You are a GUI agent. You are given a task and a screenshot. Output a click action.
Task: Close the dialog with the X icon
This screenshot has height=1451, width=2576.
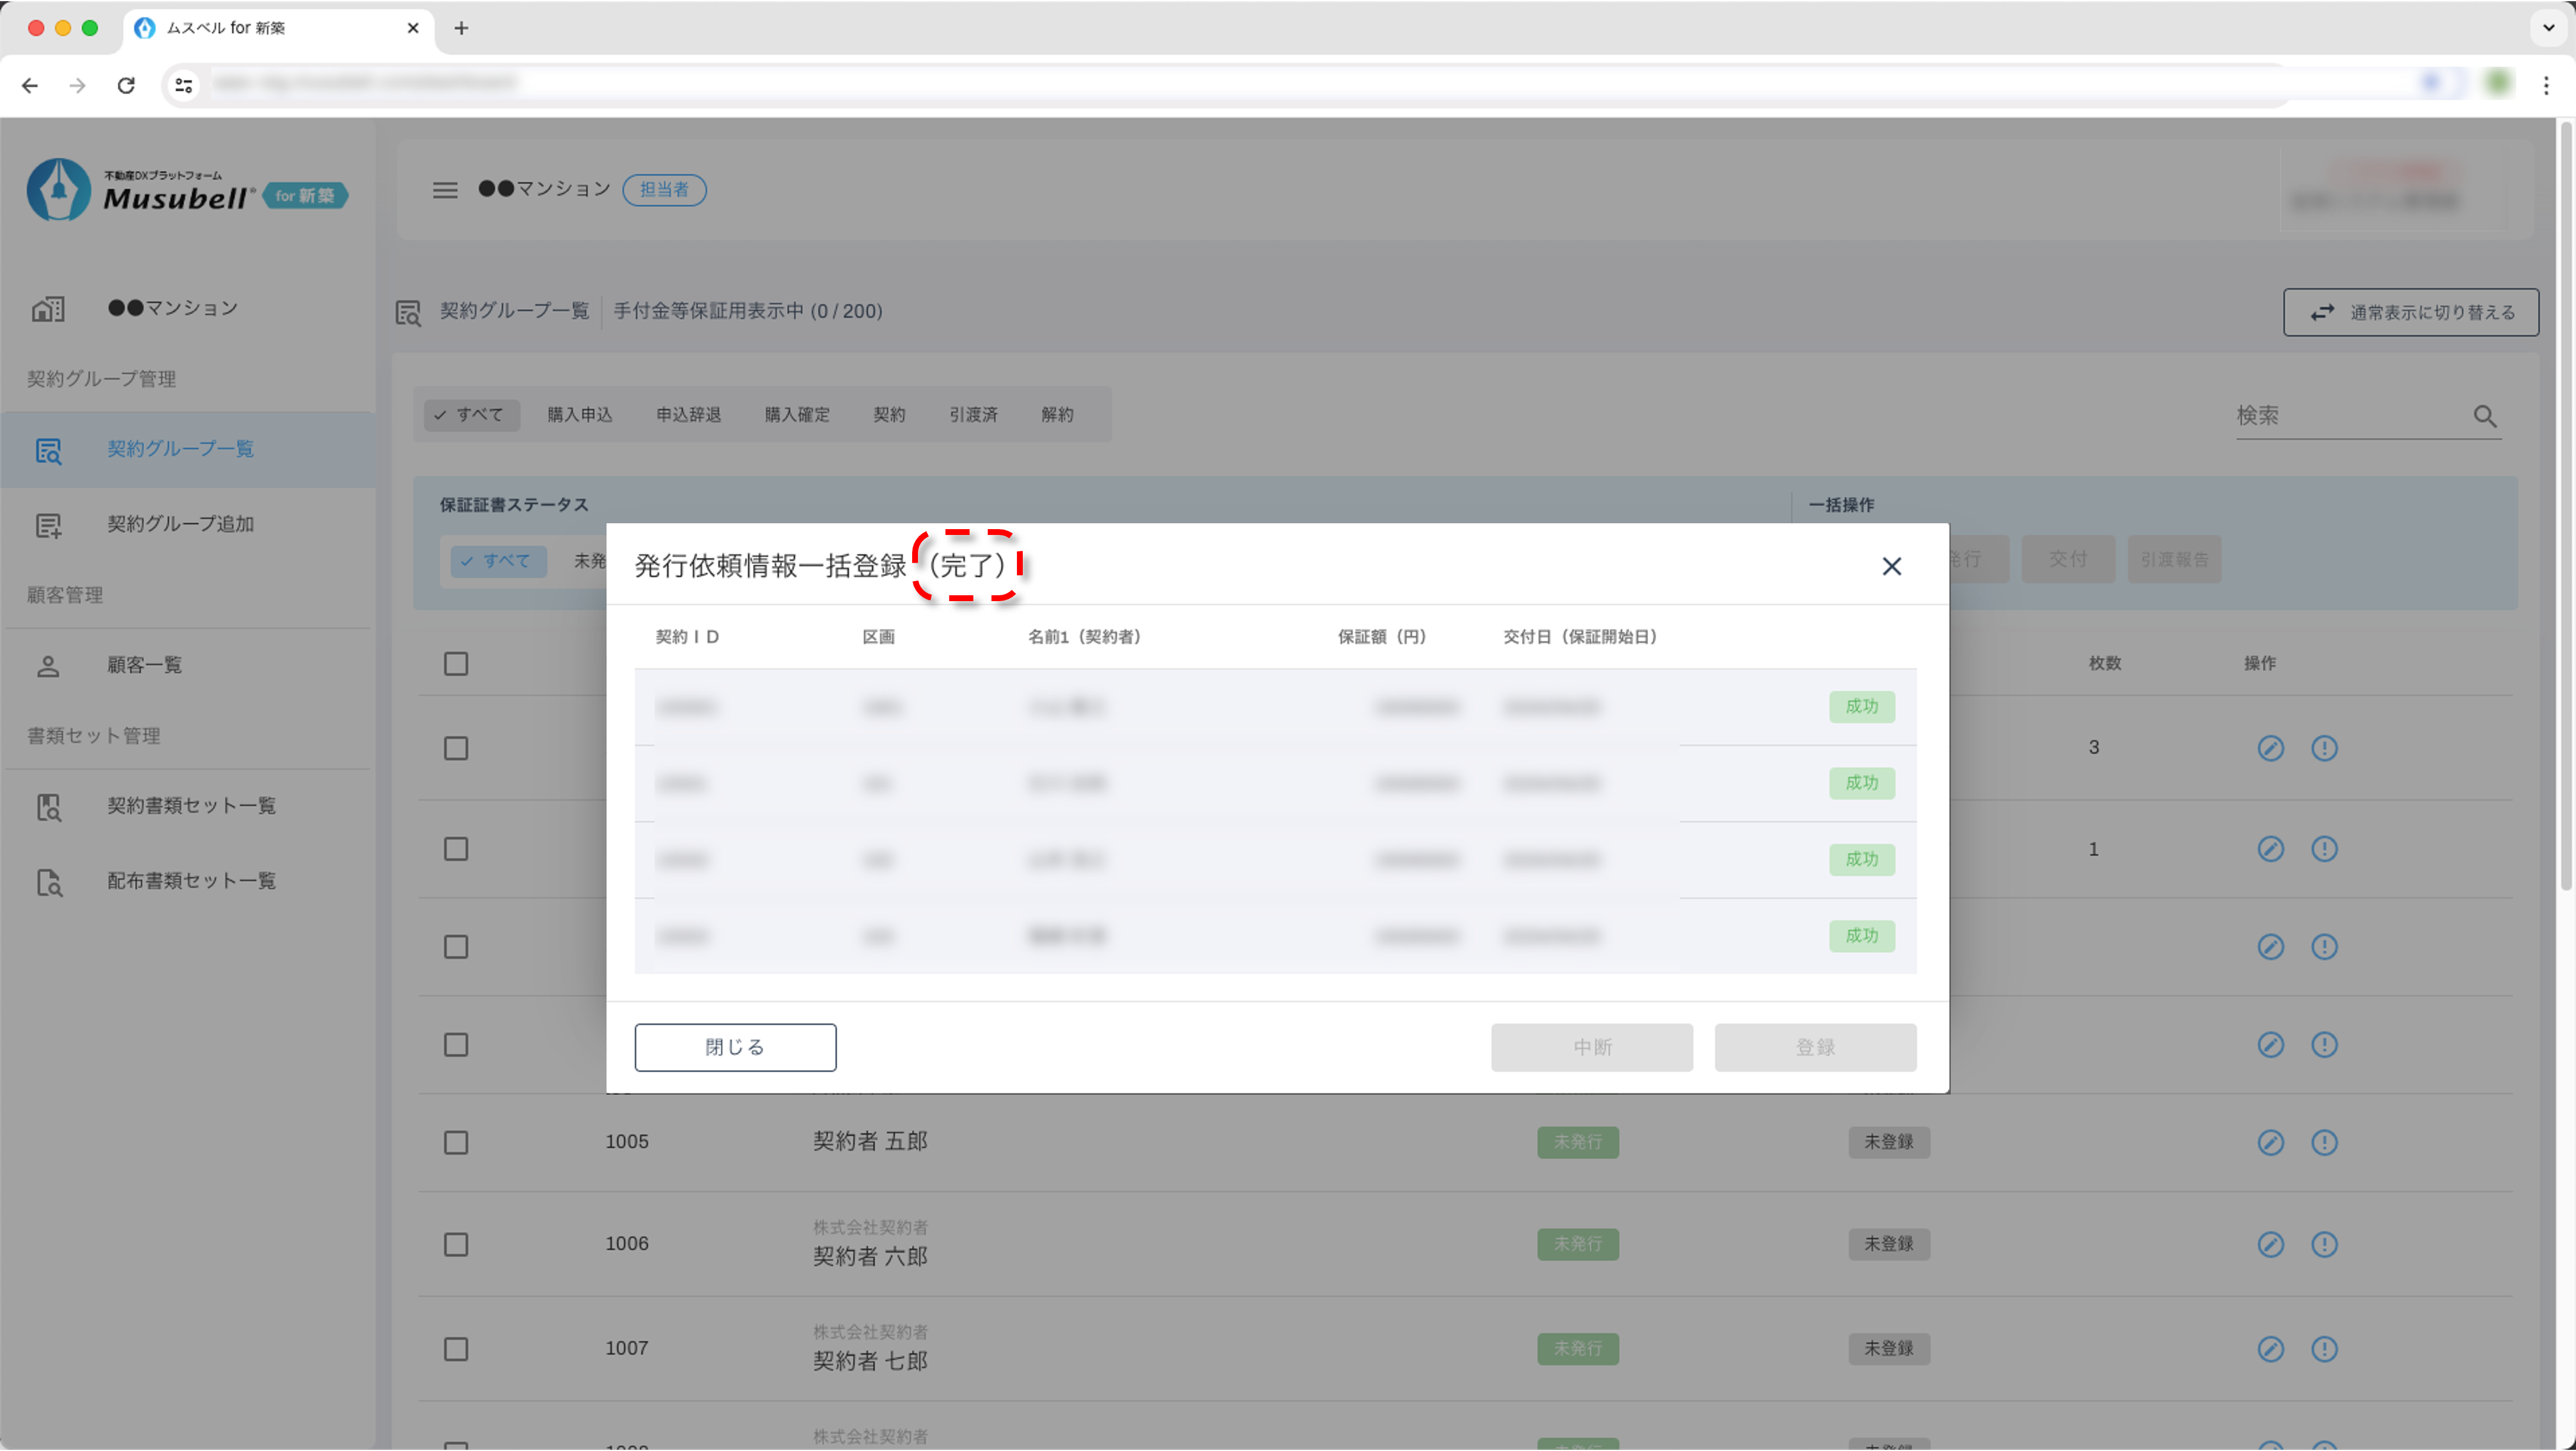(1891, 566)
